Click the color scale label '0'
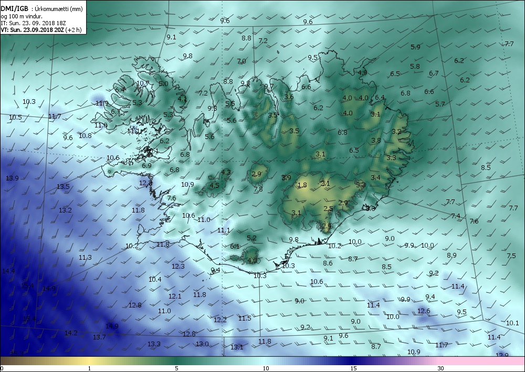The height and width of the screenshot is (372, 525). click(x=2, y=368)
